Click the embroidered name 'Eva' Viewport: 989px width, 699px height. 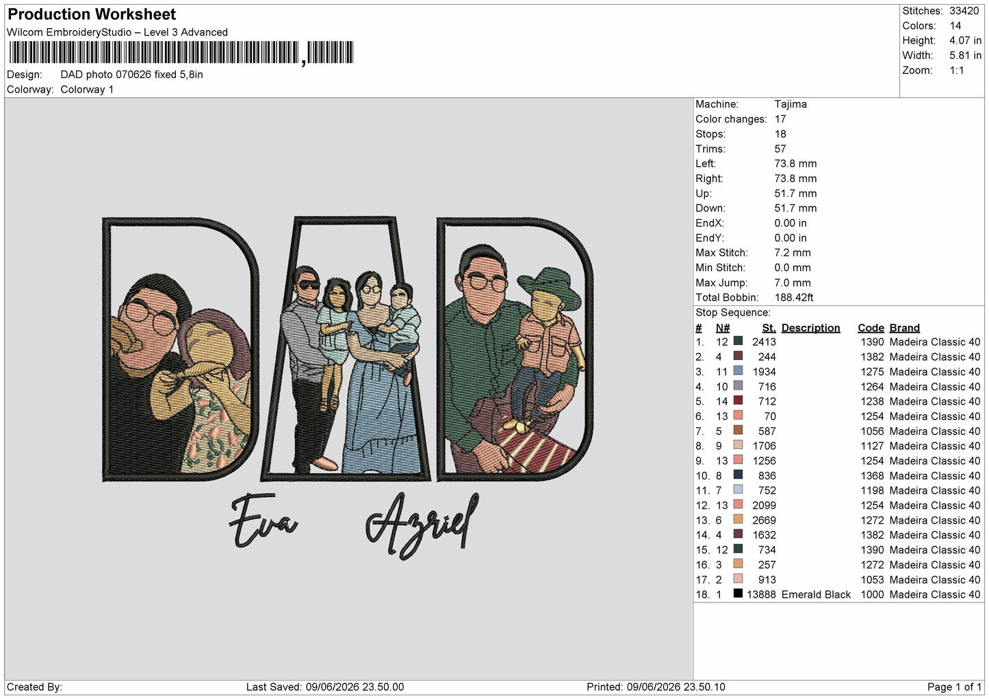pos(264,522)
